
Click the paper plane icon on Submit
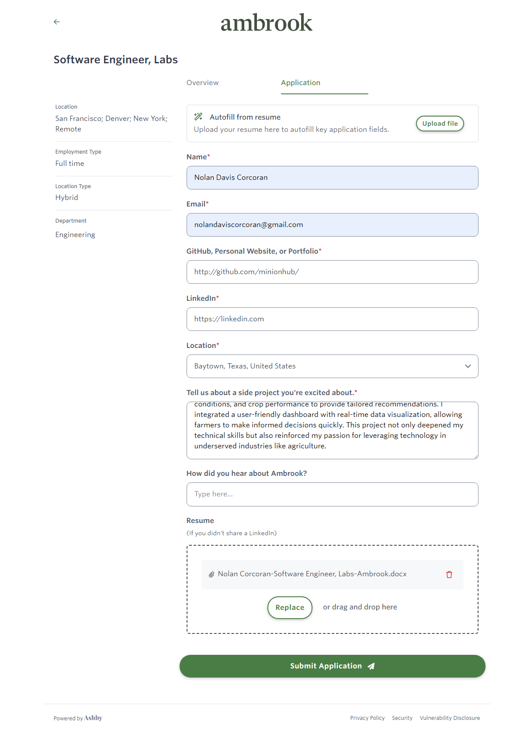[371, 666]
